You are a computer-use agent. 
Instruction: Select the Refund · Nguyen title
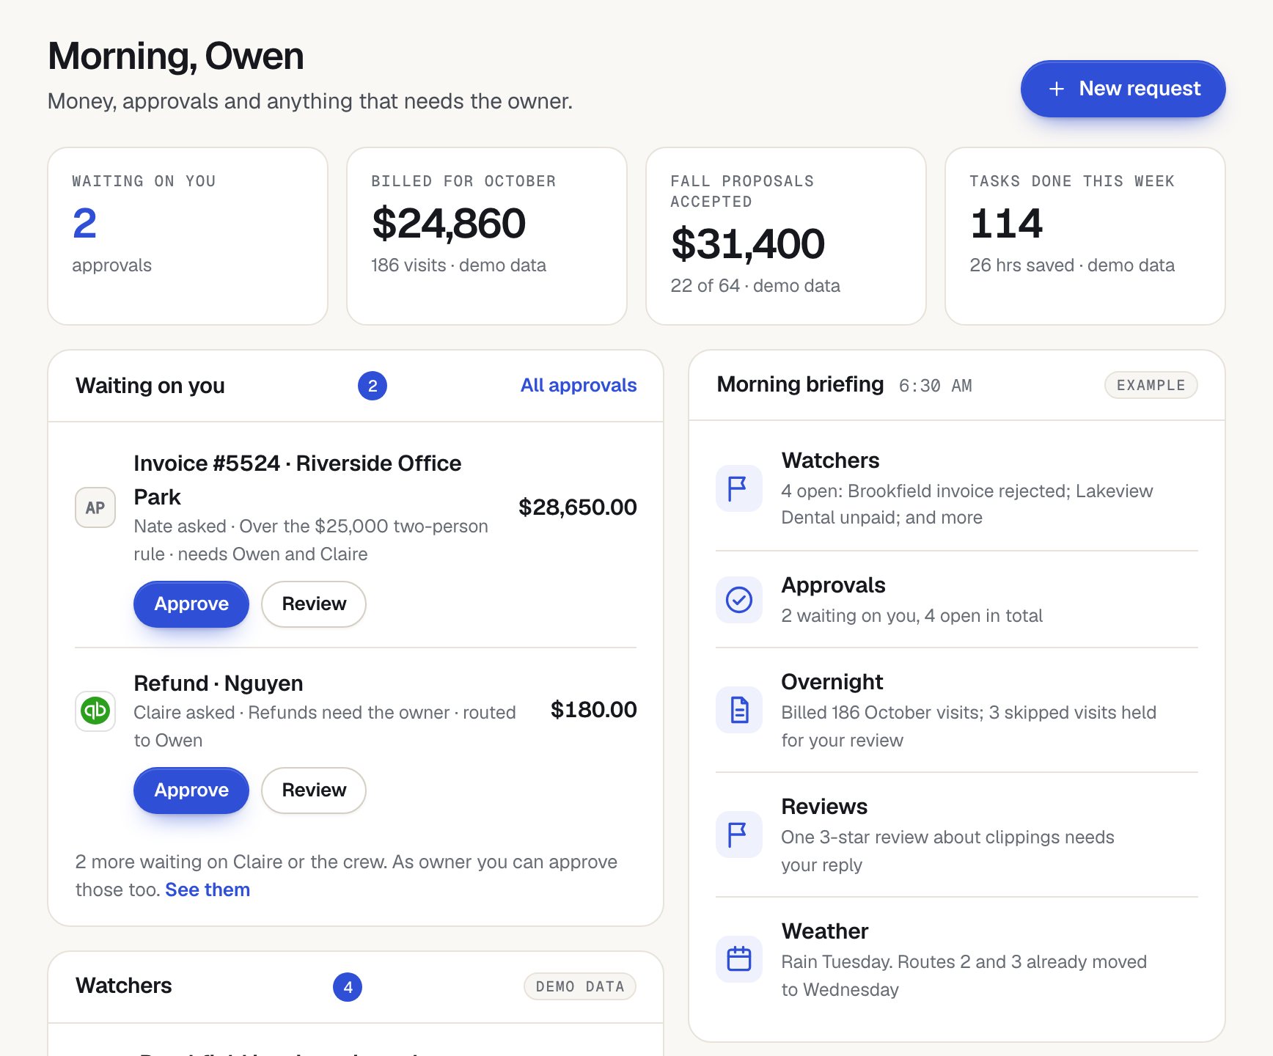(x=219, y=683)
